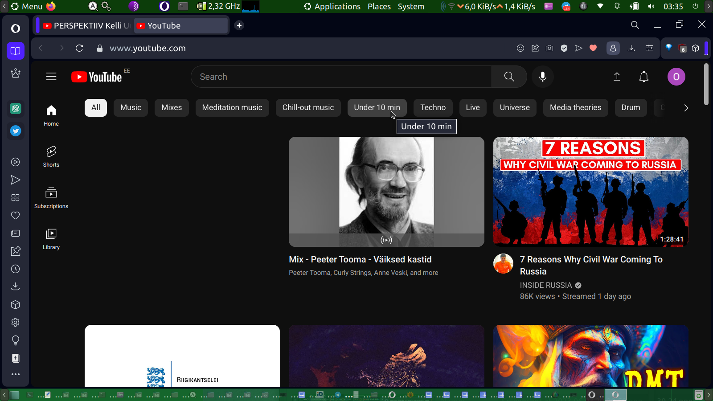Open YouTube notifications bell

pyautogui.click(x=644, y=77)
